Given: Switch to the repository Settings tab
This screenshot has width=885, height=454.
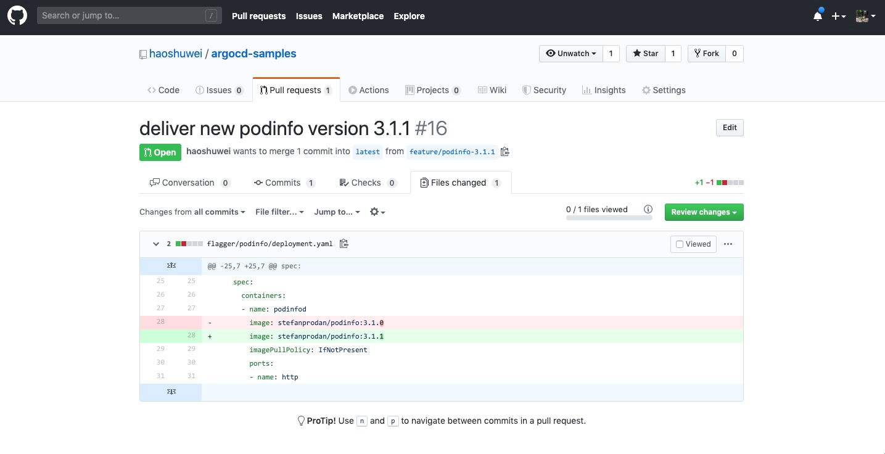Looking at the screenshot, I should click(664, 90).
